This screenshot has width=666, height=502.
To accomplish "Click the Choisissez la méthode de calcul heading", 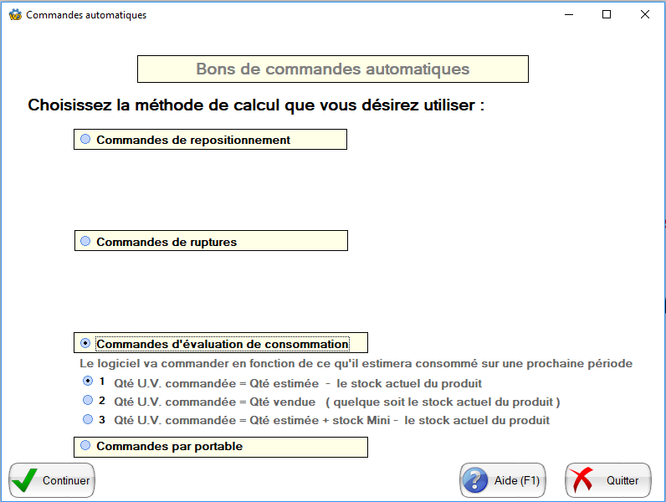I will 256,105.
